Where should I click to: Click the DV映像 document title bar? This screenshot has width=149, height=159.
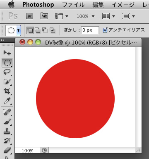click(x=78, y=42)
